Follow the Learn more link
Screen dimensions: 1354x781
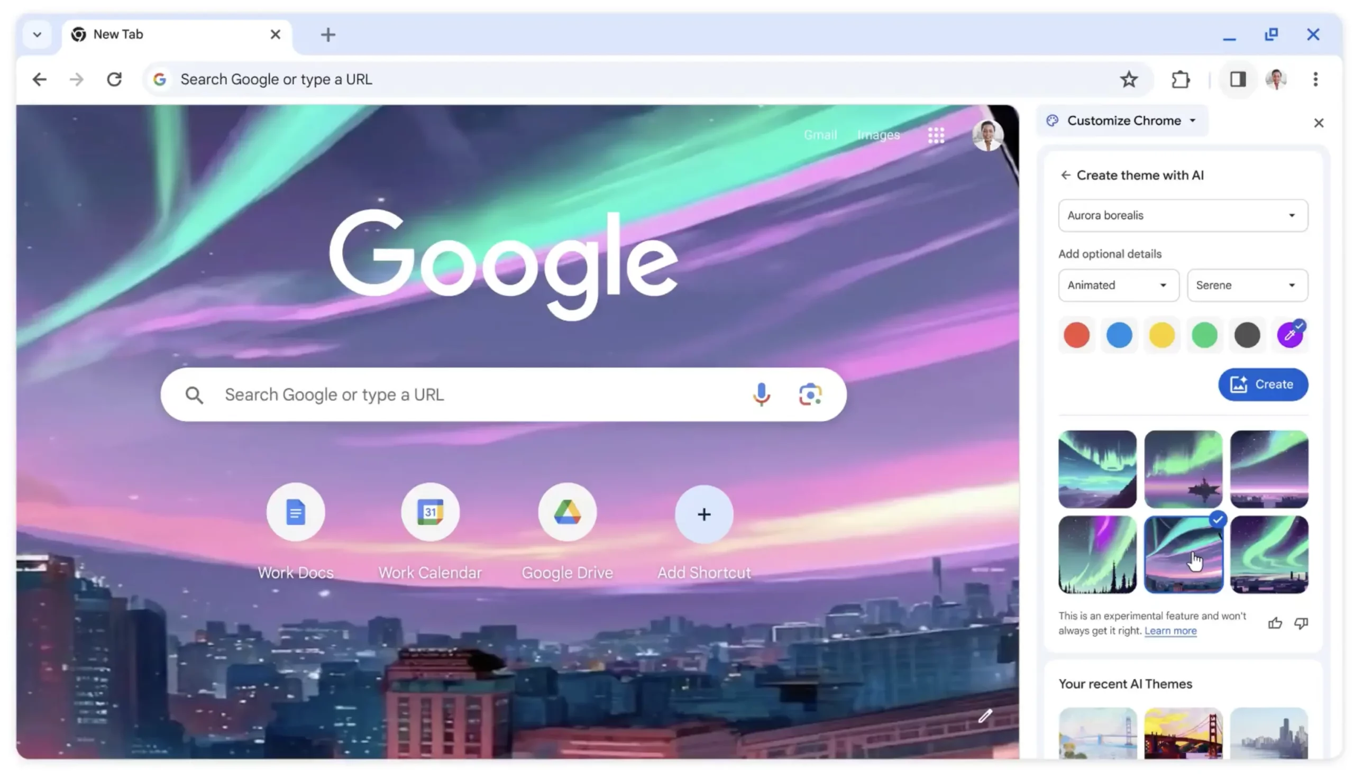[x=1170, y=631]
